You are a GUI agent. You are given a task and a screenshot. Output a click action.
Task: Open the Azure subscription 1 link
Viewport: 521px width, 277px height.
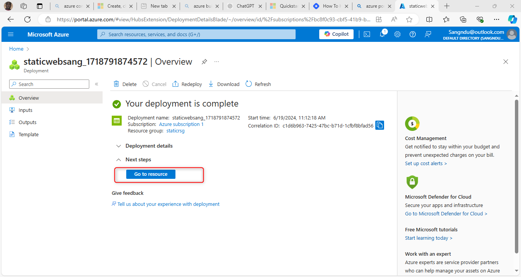tap(181, 124)
